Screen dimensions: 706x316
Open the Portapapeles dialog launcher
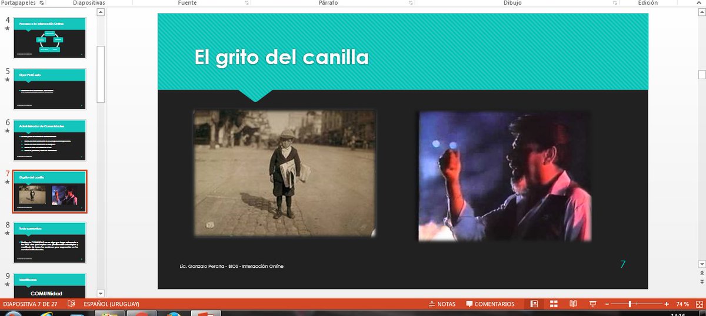(x=42, y=4)
